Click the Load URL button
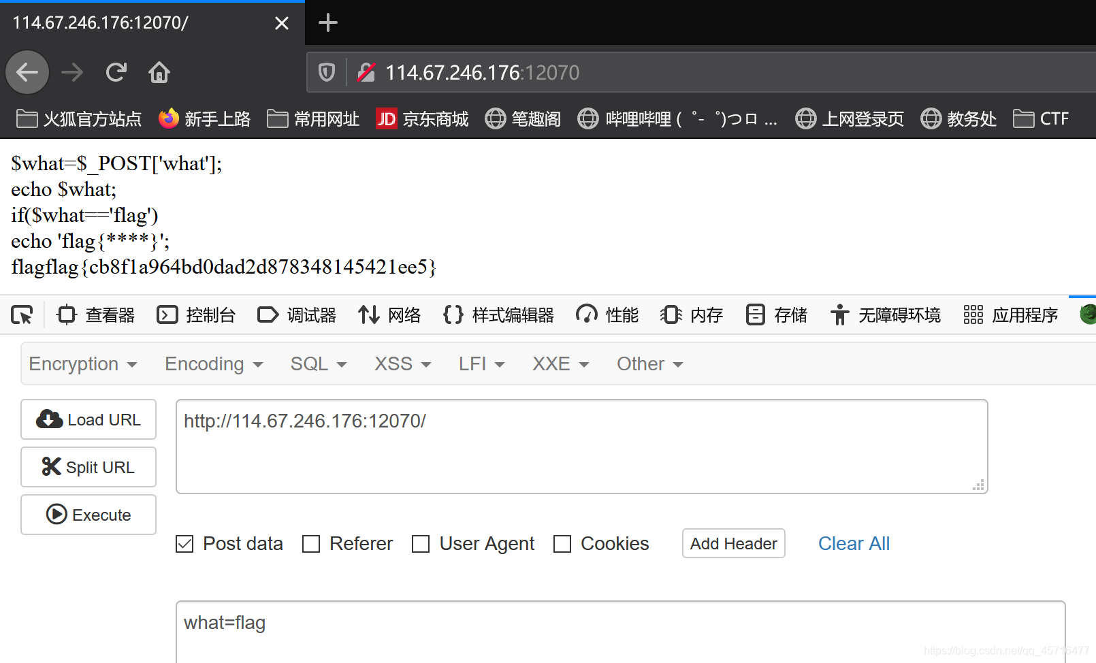Viewport: 1096px width, 663px height. (88, 419)
